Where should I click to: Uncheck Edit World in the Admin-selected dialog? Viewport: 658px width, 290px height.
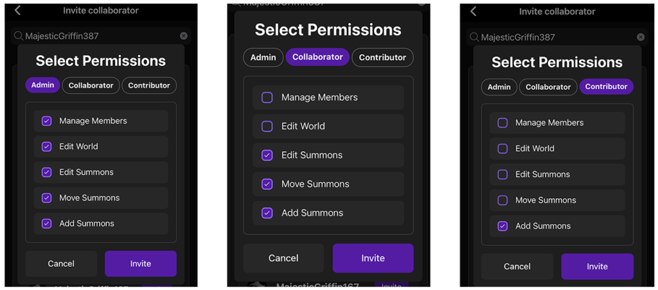coord(47,146)
